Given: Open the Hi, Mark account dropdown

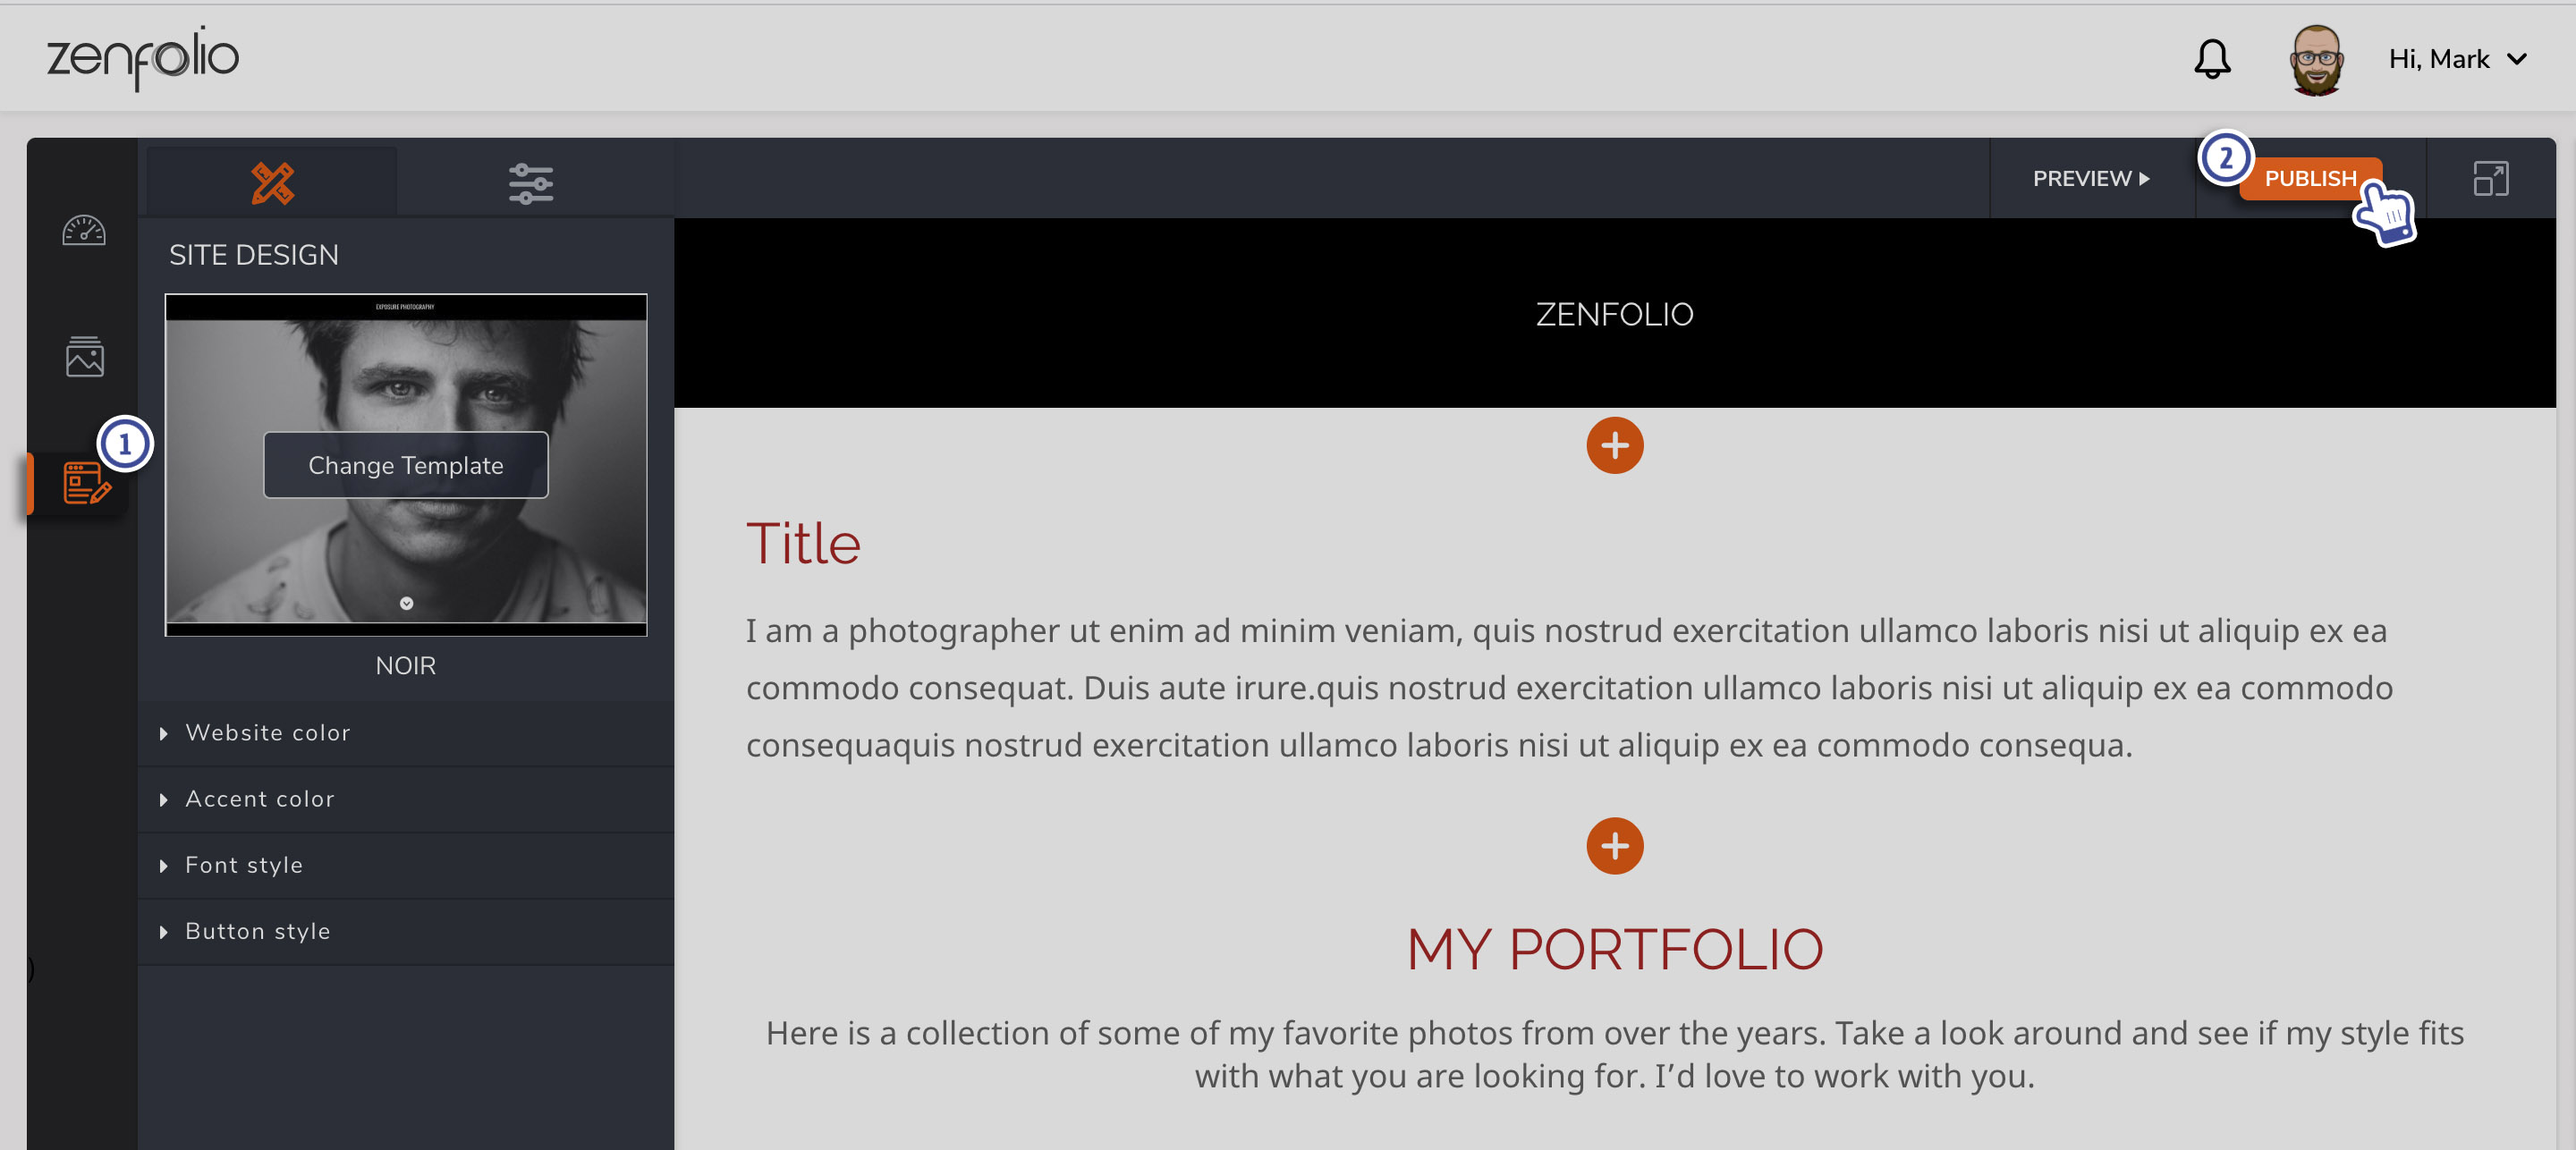Looking at the screenshot, I should 2459,58.
